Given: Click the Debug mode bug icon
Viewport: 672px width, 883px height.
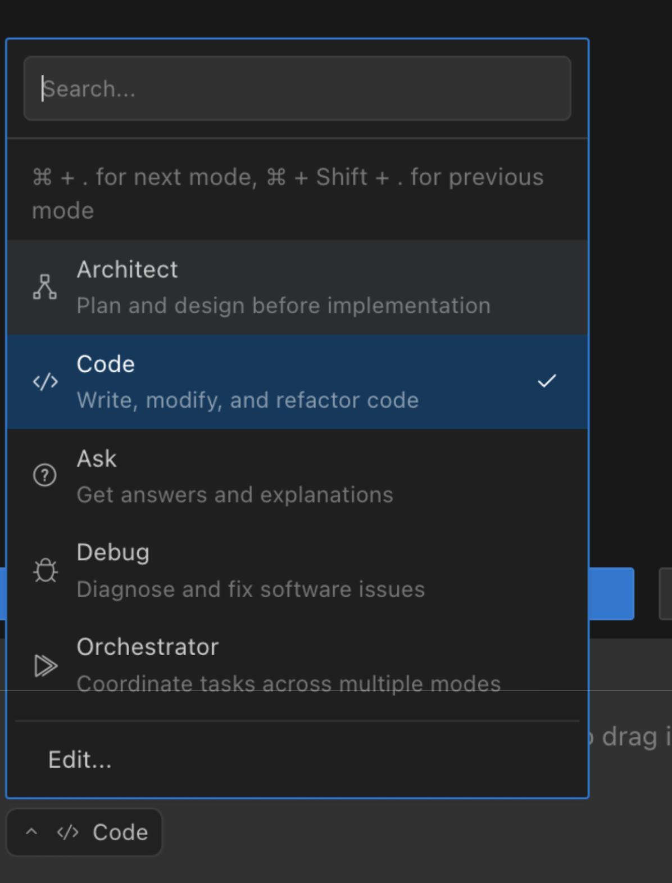Looking at the screenshot, I should click(45, 570).
